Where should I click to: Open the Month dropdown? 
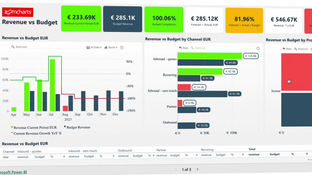pyautogui.click(x=111, y=47)
